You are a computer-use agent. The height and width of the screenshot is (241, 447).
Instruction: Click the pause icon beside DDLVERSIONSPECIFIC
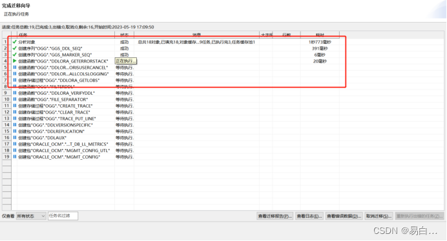tap(15, 124)
